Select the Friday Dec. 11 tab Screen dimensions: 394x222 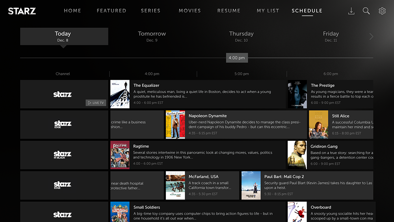pos(331,36)
